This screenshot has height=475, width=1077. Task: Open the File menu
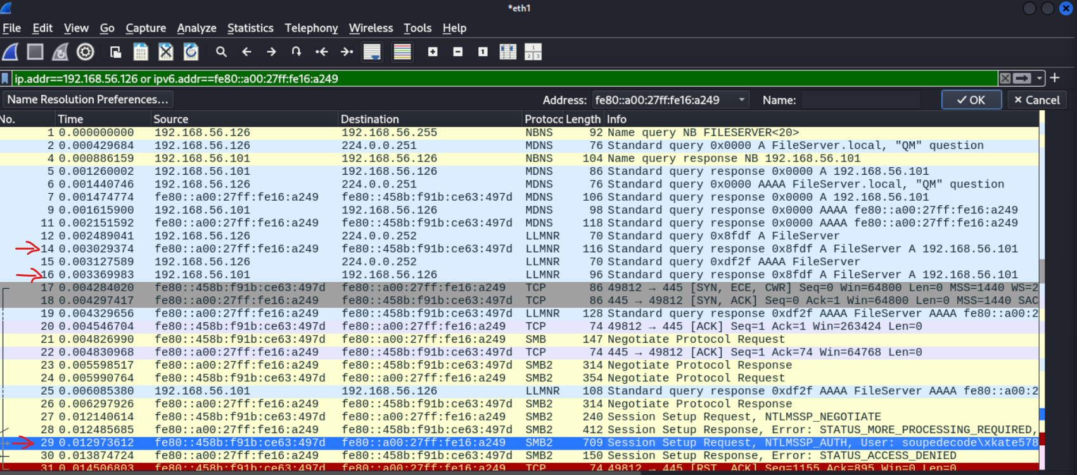pos(11,28)
